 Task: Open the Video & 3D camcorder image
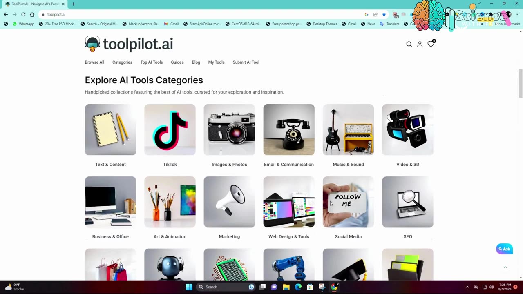(408, 129)
